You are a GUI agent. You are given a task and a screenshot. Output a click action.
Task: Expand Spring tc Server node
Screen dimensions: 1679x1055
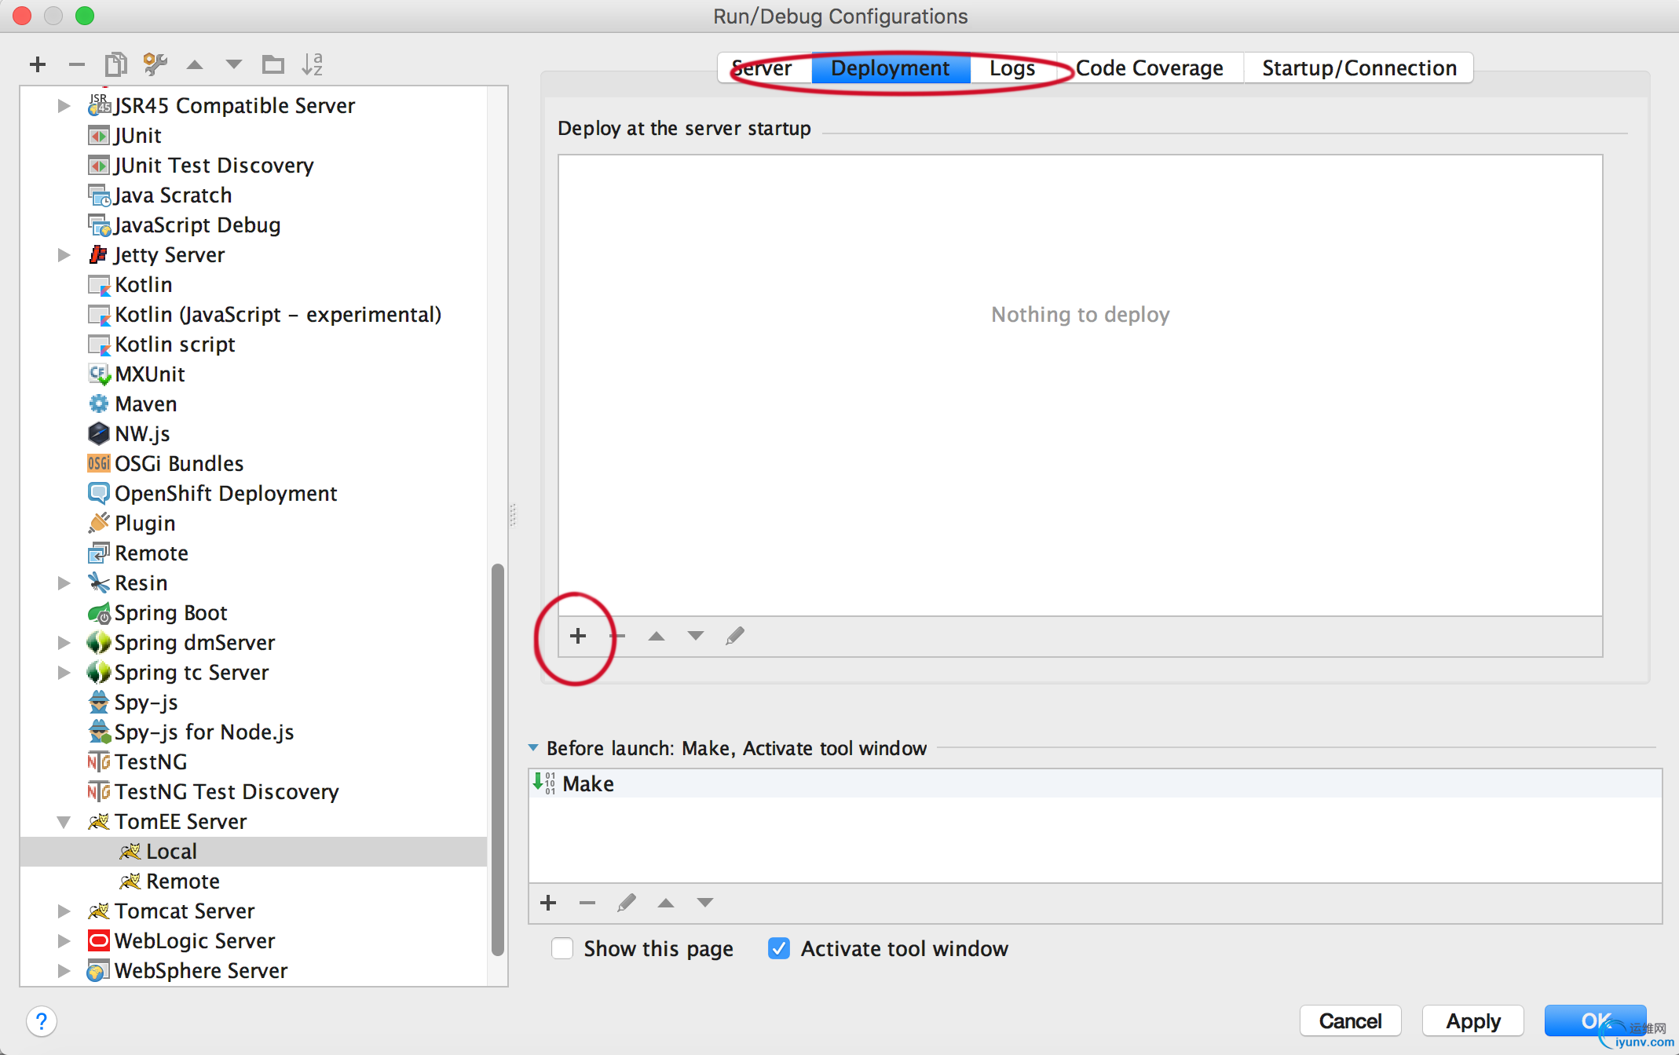click(64, 672)
